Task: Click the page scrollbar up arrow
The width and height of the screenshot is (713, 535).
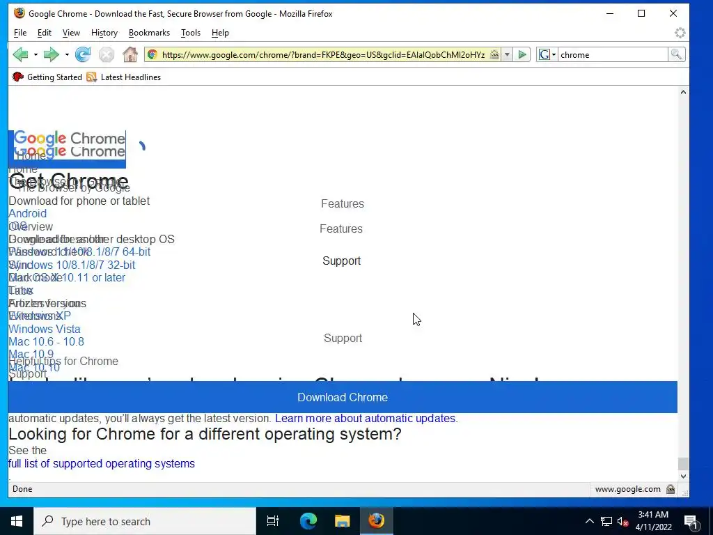Action: (683, 92)
